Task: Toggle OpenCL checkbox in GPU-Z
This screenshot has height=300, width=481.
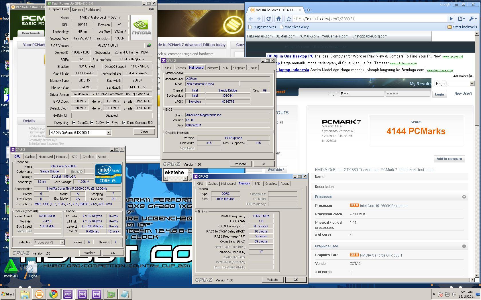Action: click(x=74, y=122)
